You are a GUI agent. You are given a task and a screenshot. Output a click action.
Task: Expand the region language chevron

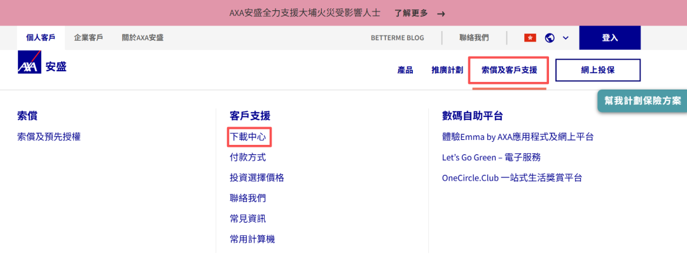pyautogui.click(x=566, y=38)
